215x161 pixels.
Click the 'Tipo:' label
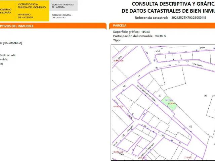pyautogui.click(x=117, y=40)
